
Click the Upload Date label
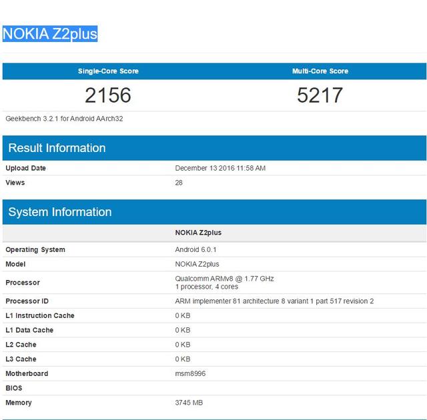[25, 168]
